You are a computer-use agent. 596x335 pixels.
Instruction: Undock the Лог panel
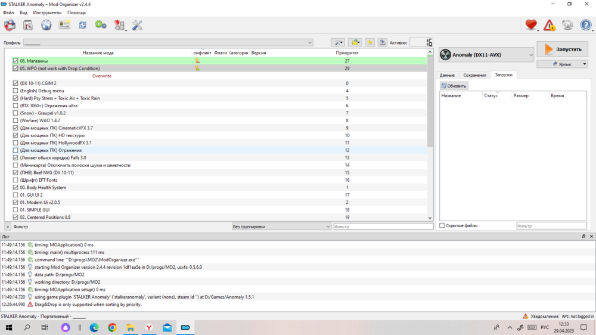[583, 236]
